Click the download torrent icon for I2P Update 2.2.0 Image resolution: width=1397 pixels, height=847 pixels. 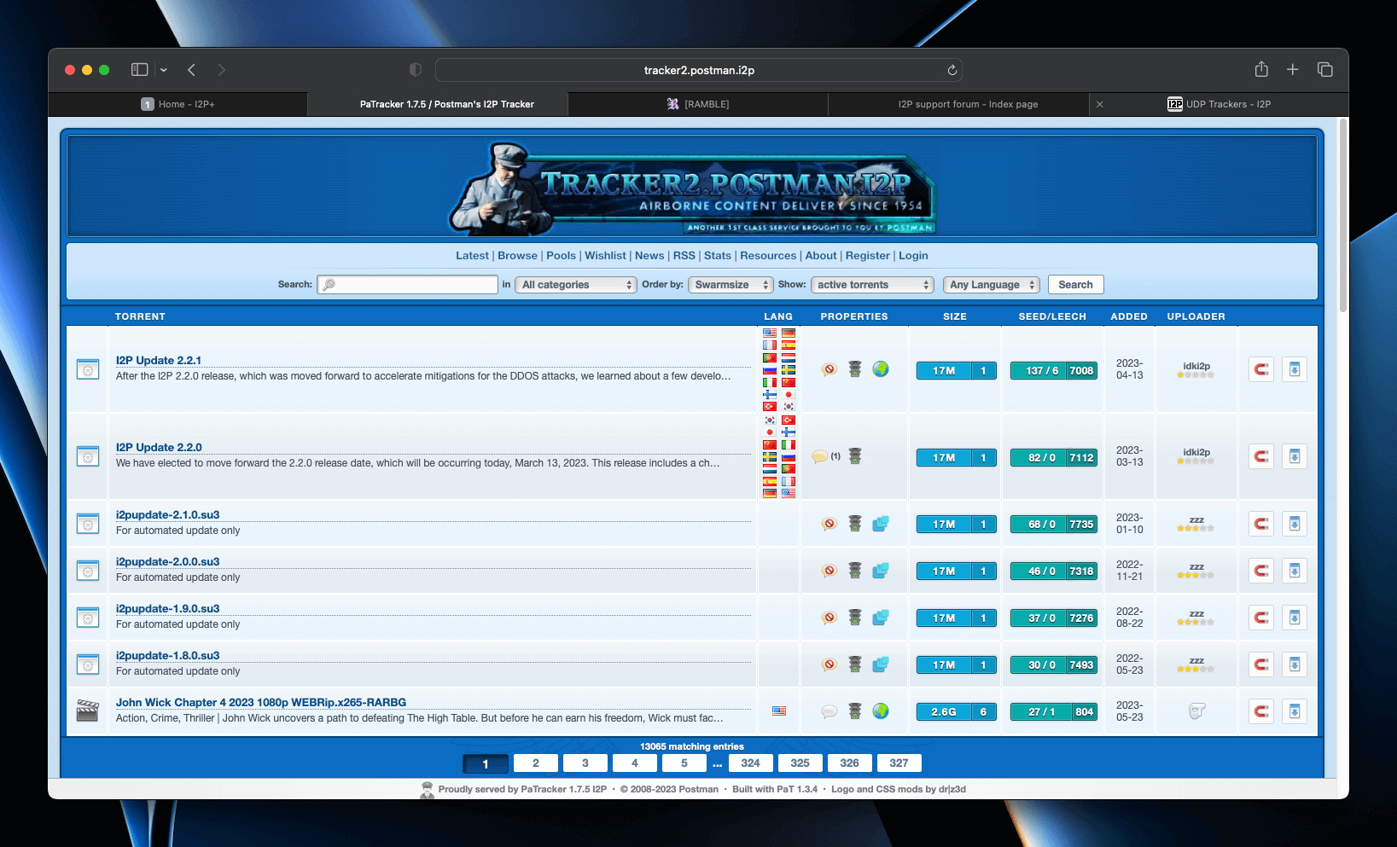click(x=1295, y=456)
